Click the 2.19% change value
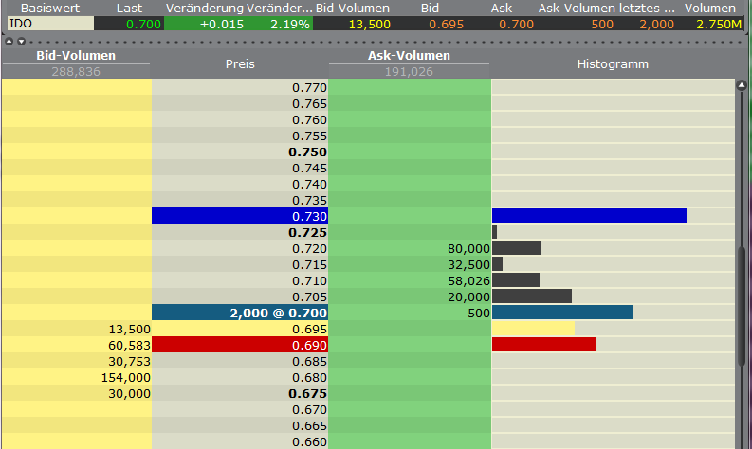Screen dimensions: 752x449 click(x=289, y=24)
